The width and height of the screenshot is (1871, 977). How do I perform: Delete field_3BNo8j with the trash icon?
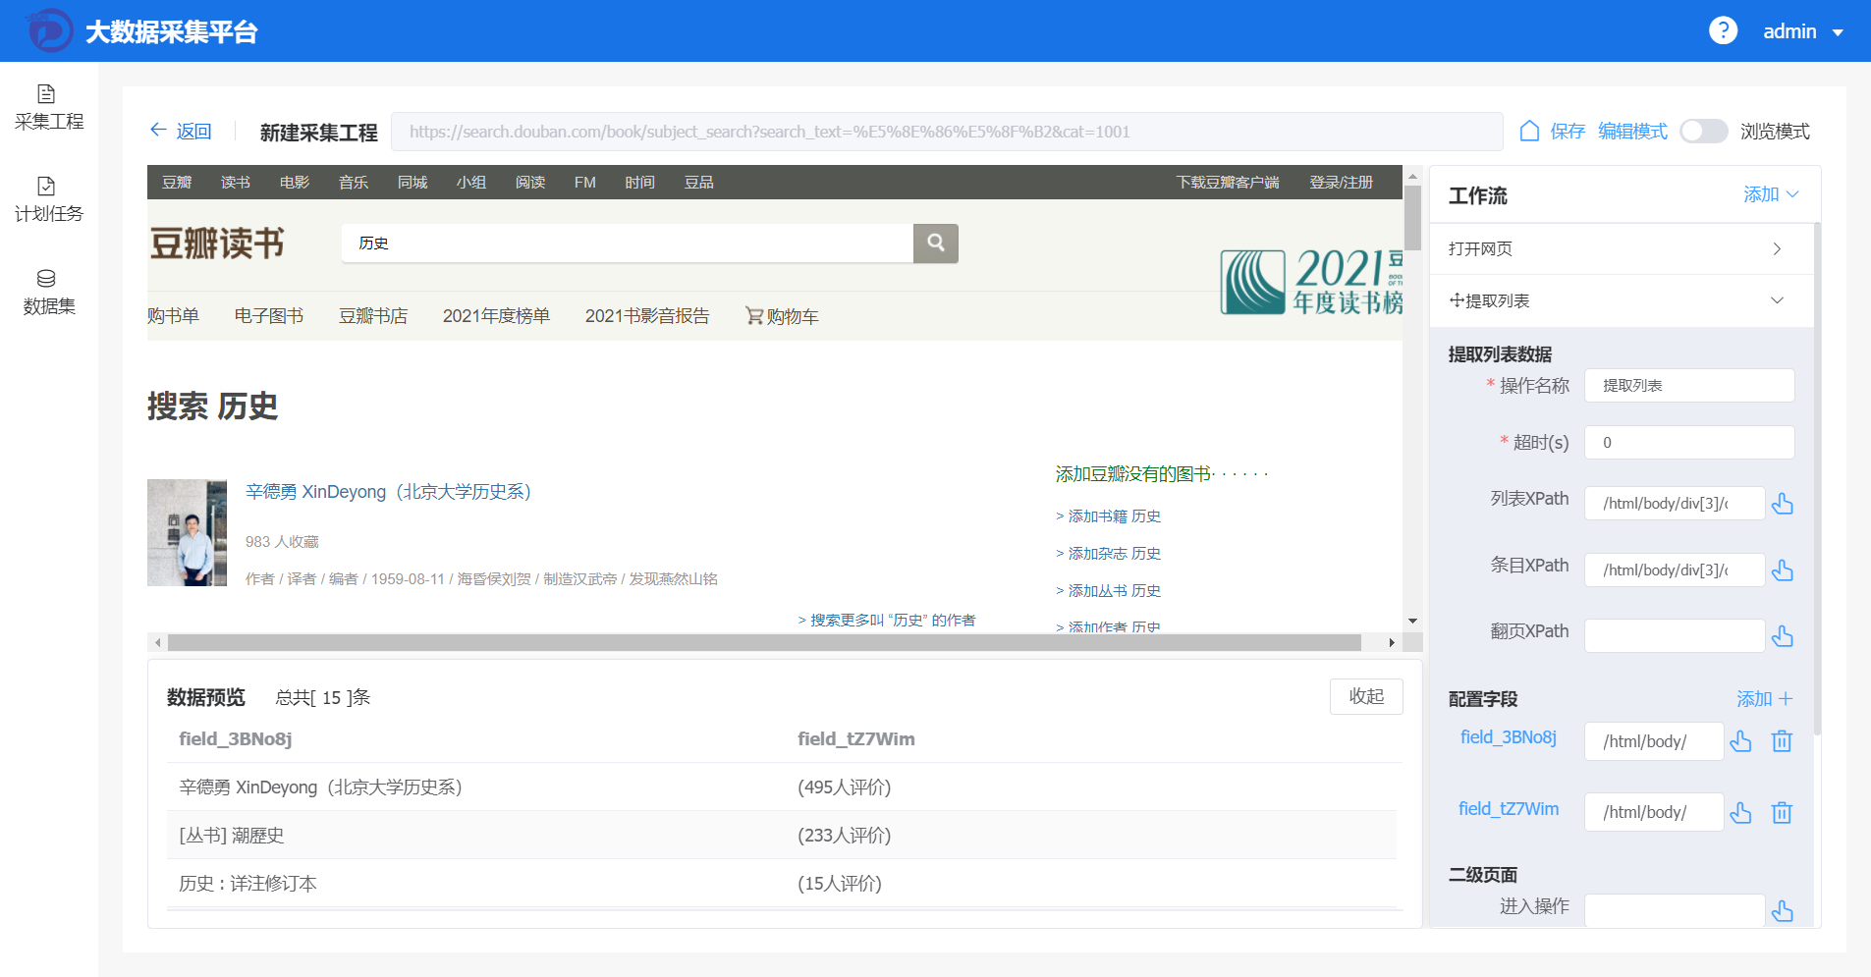(x=1782, y=741)
